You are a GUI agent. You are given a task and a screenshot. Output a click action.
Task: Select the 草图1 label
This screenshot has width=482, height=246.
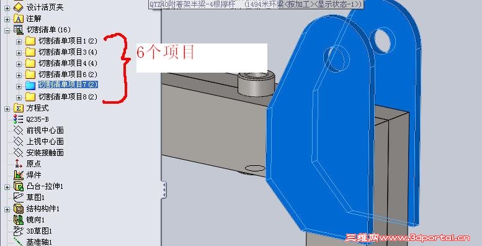(x=35, y=198)
